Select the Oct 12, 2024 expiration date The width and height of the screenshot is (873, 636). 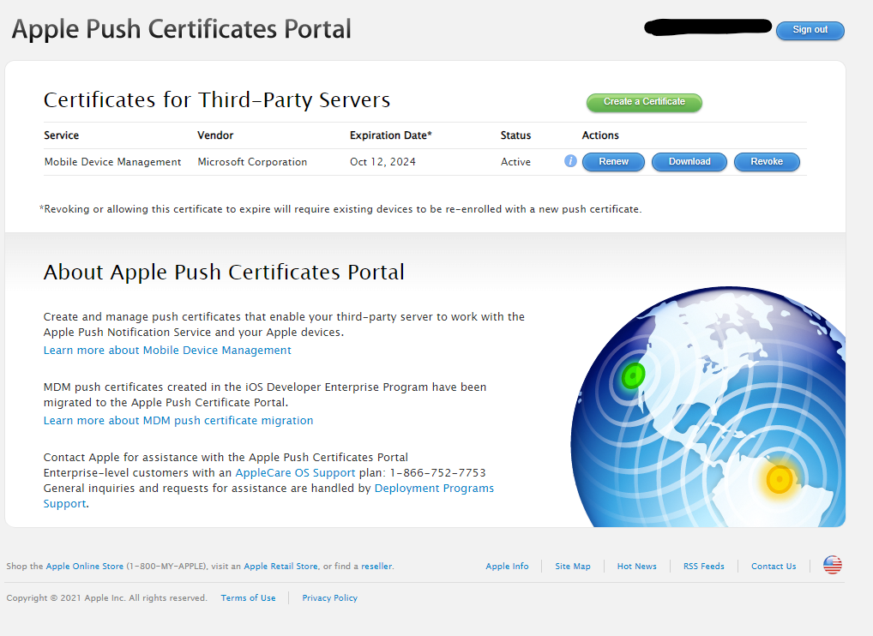tap(382, 162)
